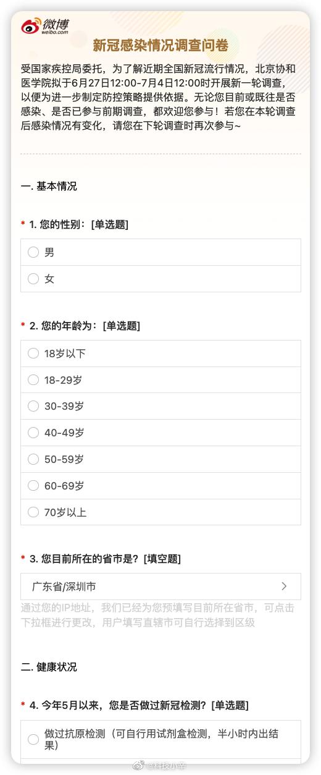
Task: Choose the 18-29岁 age option
Action: [160, 380]
